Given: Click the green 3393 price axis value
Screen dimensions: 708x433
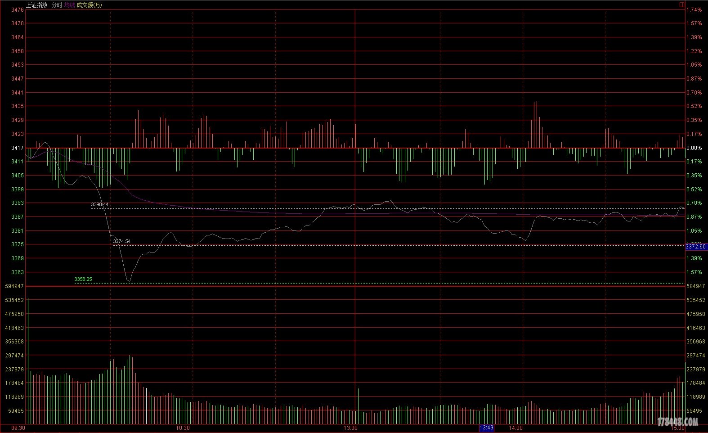Looking at the screenshot, I should pos(18,203).
